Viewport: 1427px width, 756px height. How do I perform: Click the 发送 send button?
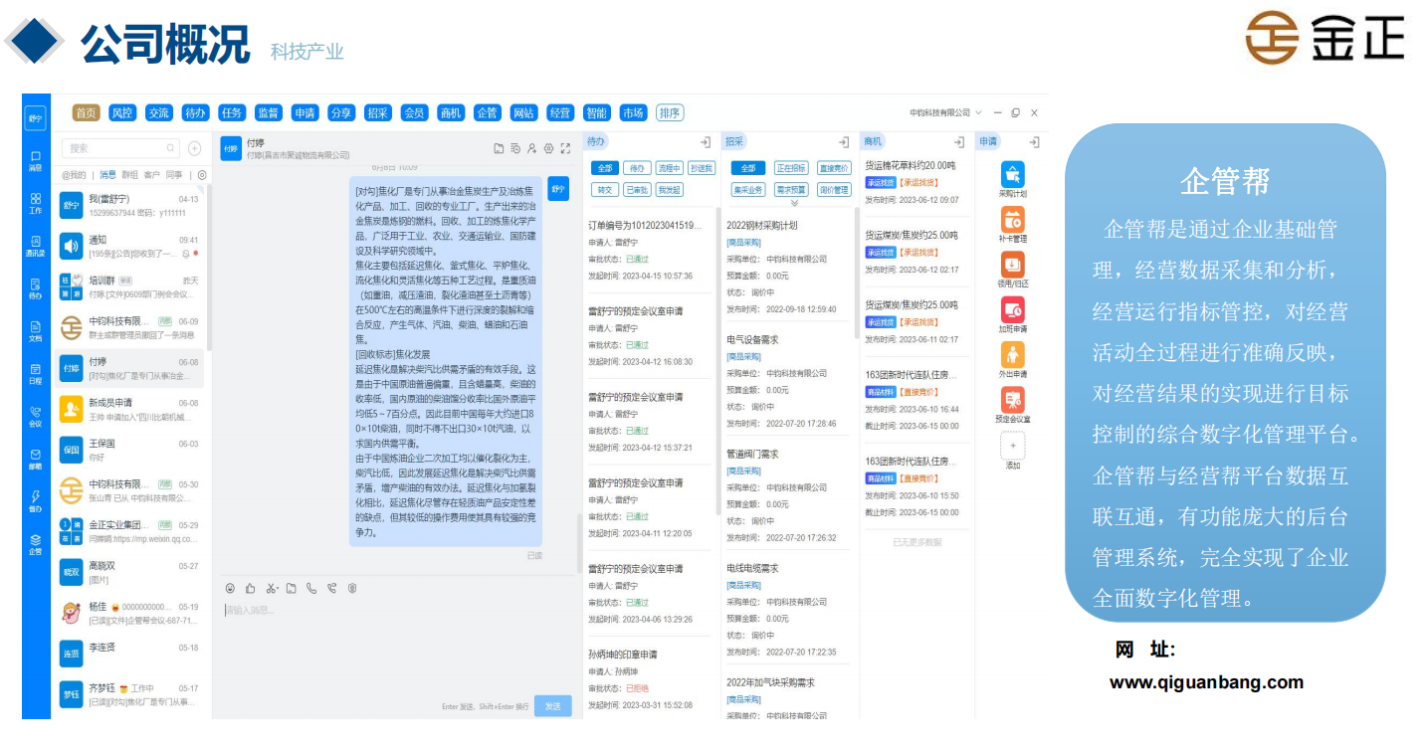click(553, 705)
